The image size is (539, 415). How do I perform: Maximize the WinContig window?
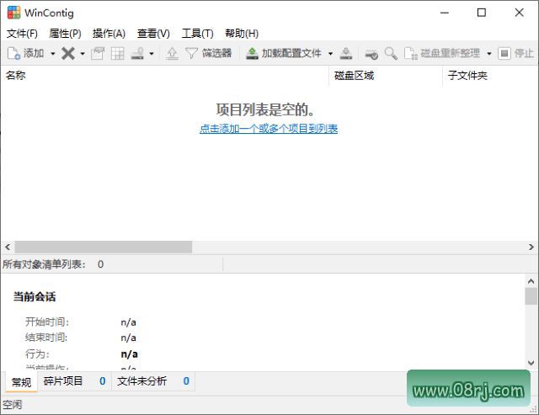[482, 13]
